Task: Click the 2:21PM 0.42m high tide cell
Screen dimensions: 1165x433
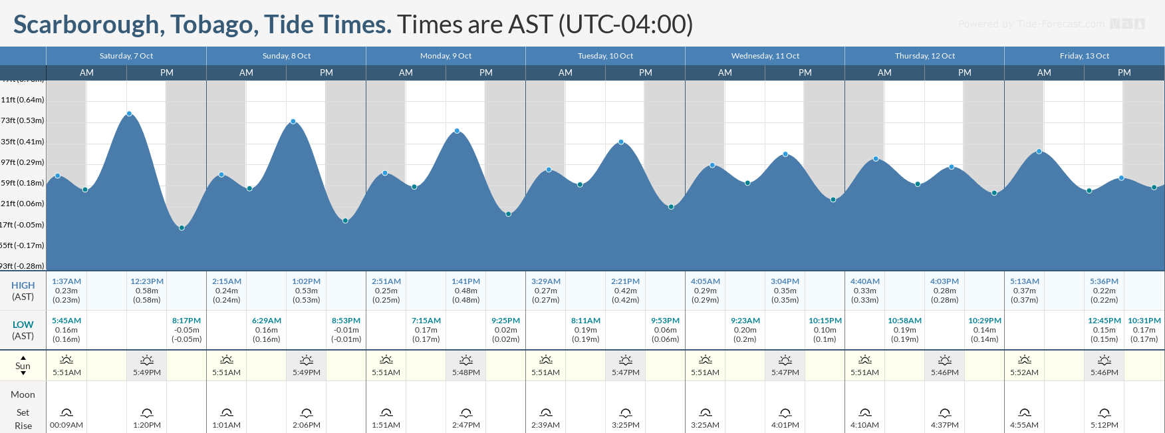Action: point(626,291)
